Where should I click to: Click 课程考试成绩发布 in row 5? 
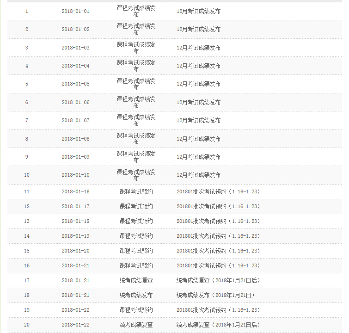(x=136, y=84)
